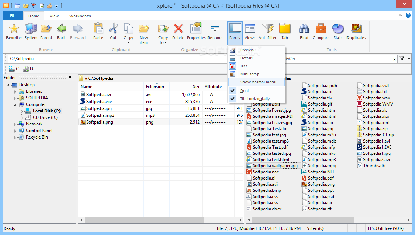Viewport: 415px width, 235px height.
Task: Click the filter funnel beside Filter box
Action: pos(402,58)
